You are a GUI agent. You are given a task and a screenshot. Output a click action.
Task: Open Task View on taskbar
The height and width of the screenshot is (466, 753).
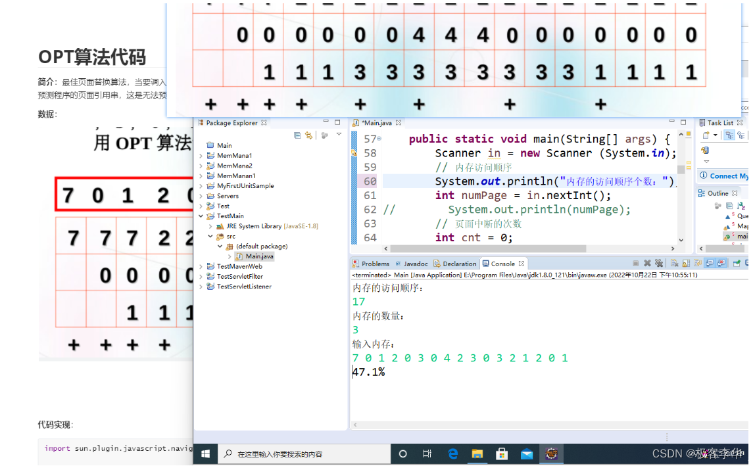click(427, 454)
